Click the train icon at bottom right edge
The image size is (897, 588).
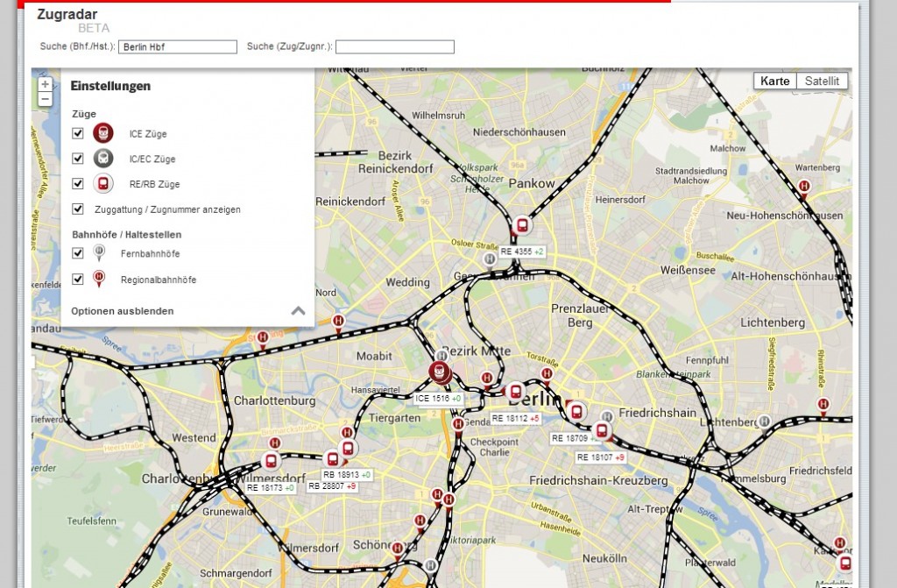tap(845, 563)
